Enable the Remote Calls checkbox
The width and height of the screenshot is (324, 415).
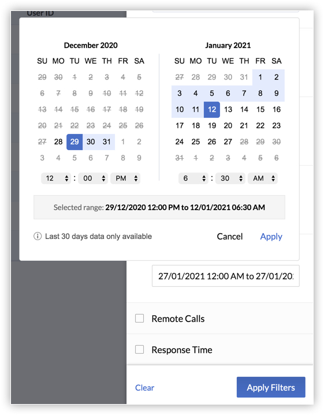click(x=139, y=318)
